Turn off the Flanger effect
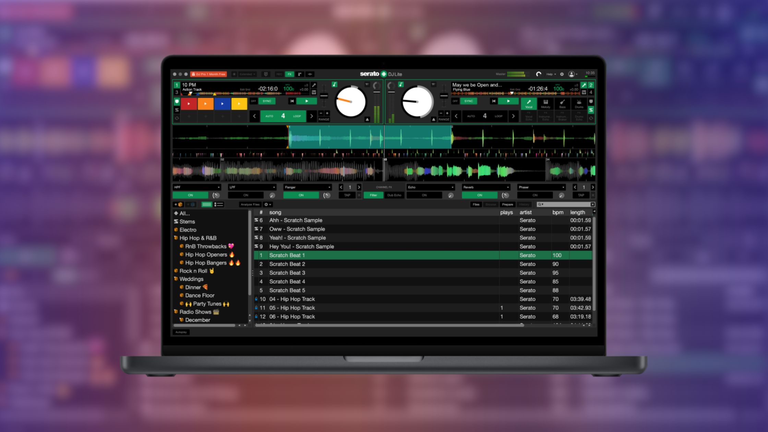The height and width of the screenshot is (432, 768). [301, 195]
